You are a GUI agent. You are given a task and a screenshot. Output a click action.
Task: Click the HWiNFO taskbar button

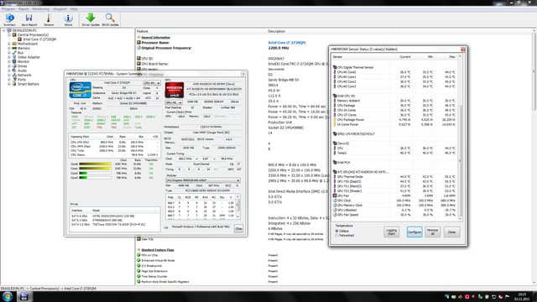coord(23,296)
